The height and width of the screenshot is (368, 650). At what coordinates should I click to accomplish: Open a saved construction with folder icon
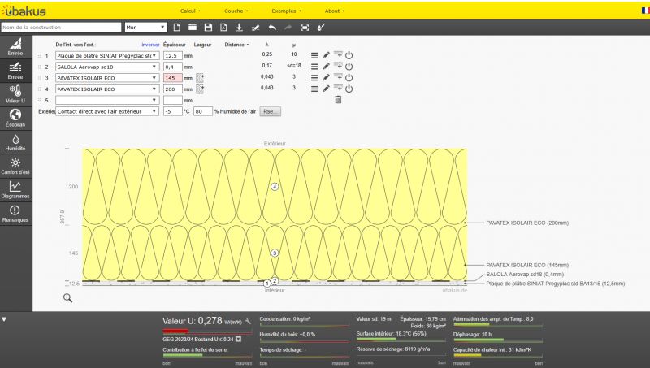(x=192, y=28)
